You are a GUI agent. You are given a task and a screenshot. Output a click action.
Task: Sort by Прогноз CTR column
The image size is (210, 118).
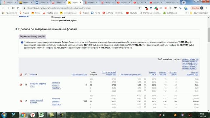[153, 73]
